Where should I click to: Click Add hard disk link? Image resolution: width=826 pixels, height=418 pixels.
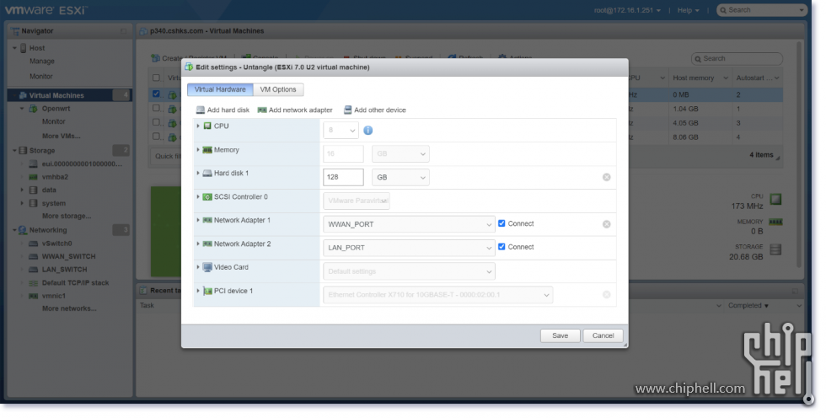pos(228,110)
